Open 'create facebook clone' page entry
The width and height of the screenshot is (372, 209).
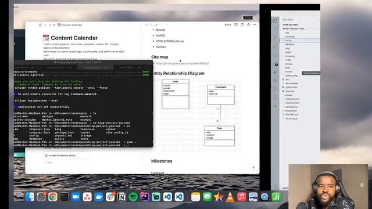pos(60,156)
